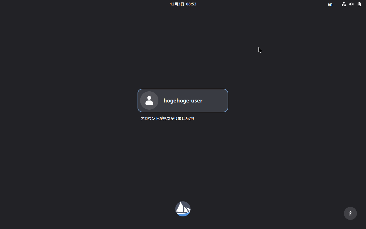Open the en input source menu

[330, 4]
